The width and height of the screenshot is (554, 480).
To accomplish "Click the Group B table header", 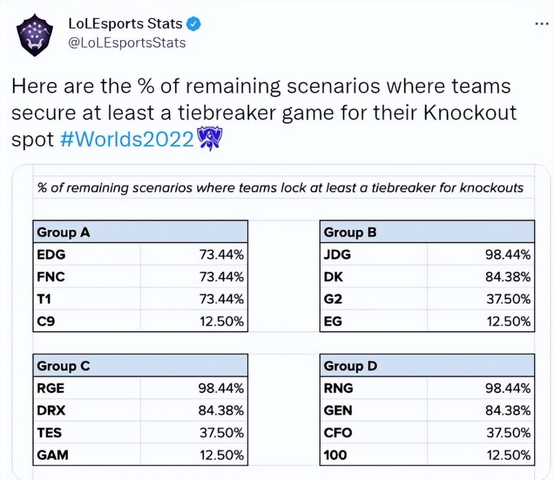I will 427,232.
